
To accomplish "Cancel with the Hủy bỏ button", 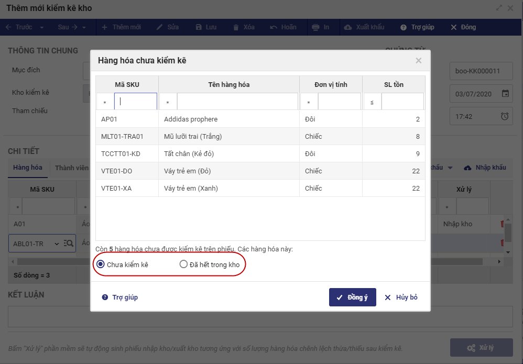I will pos(401,297).
